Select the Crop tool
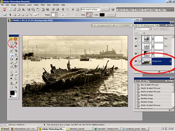Screen dimensions: 175x131 (x=16, y=51)
